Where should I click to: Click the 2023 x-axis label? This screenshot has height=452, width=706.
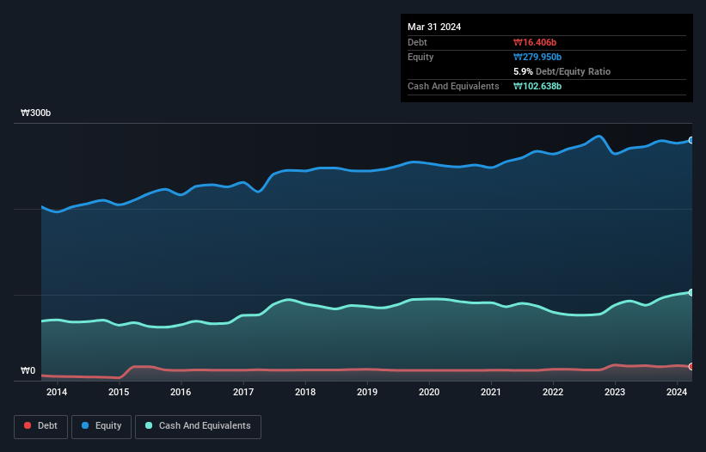615,392
